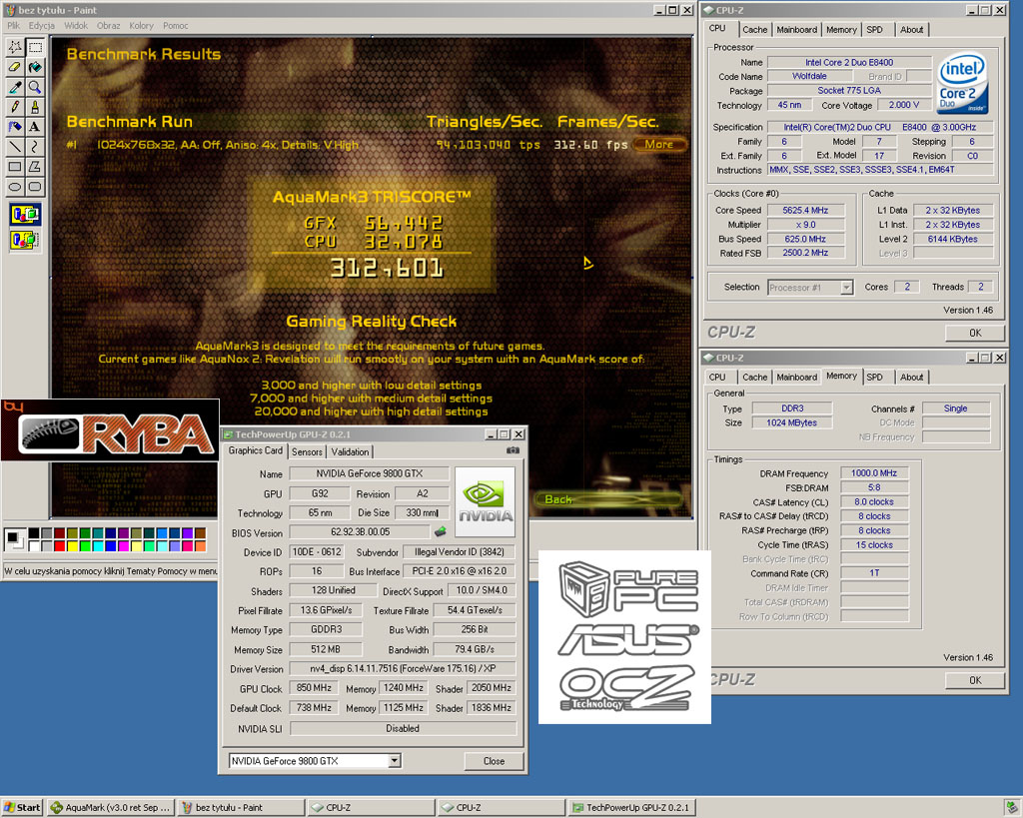Enable transparent selection option in Paint toolbox
Viewport: 1023px width, 818px height.
point(25,240)
